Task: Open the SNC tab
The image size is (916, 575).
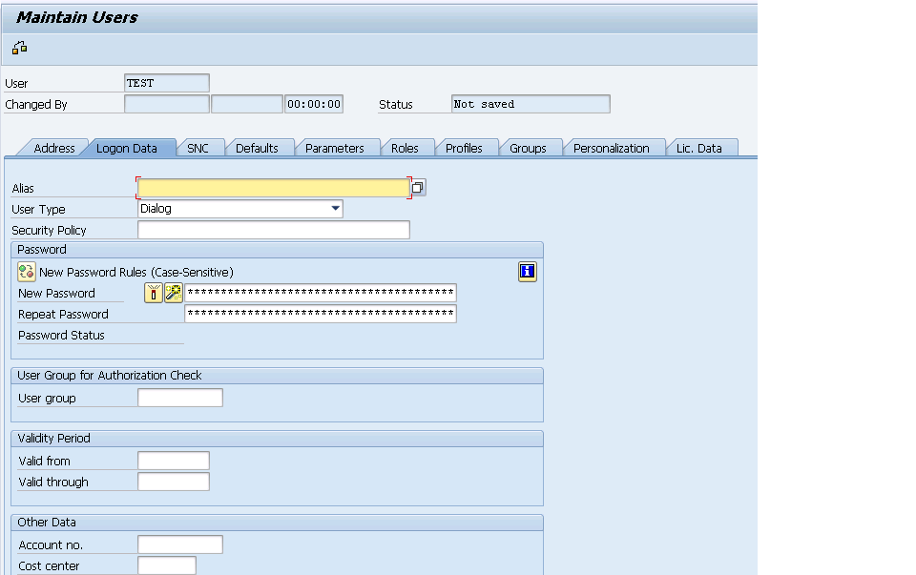Action: [x=199, y=148]
